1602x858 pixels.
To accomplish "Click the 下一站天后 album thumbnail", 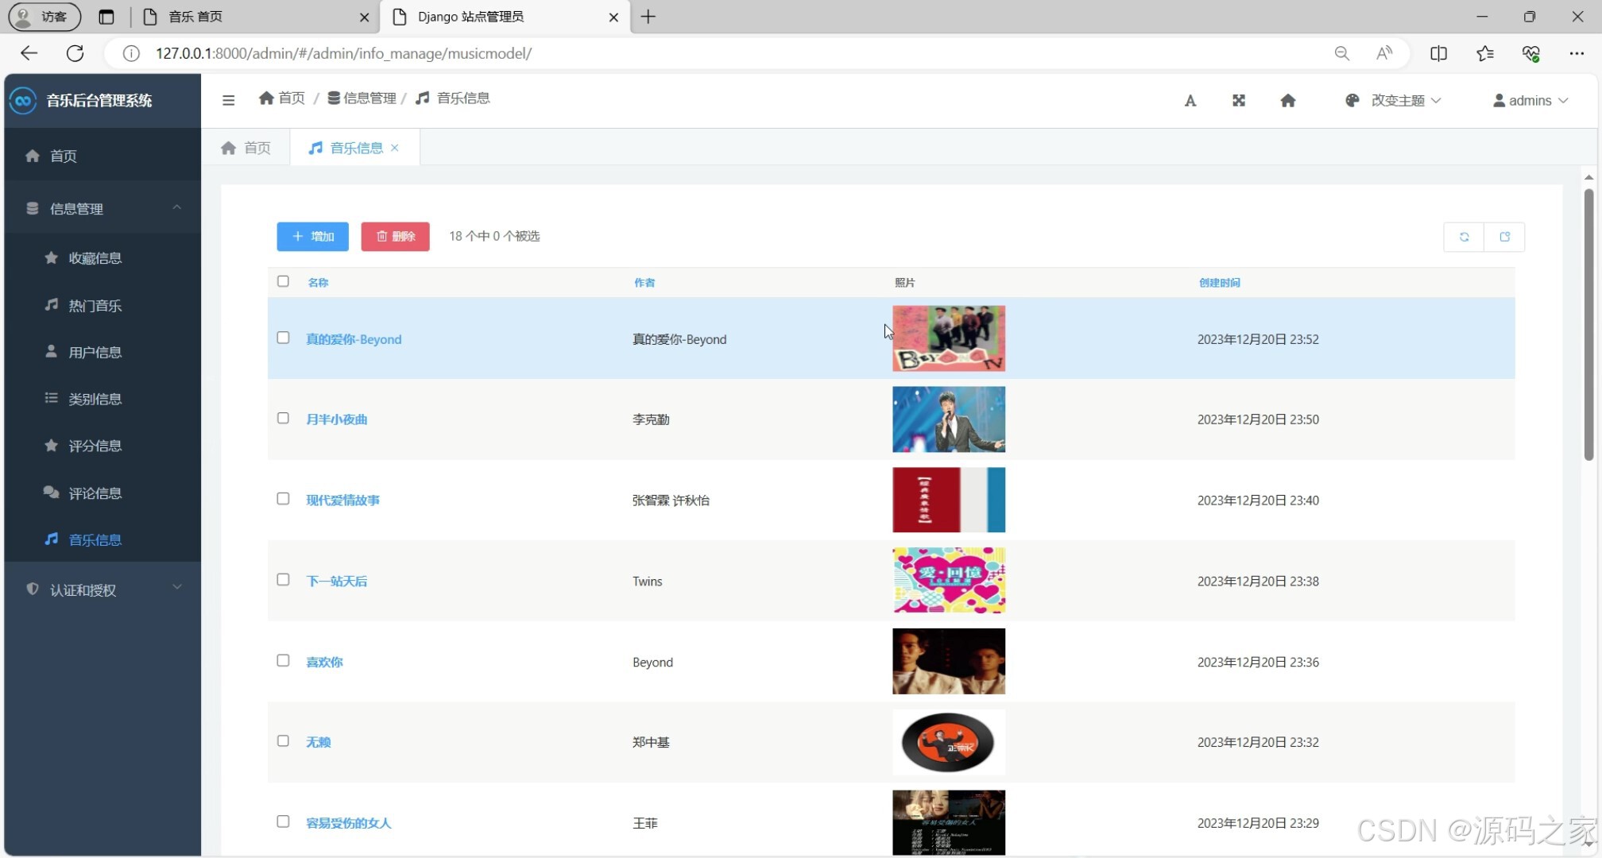I will point(948,581).
